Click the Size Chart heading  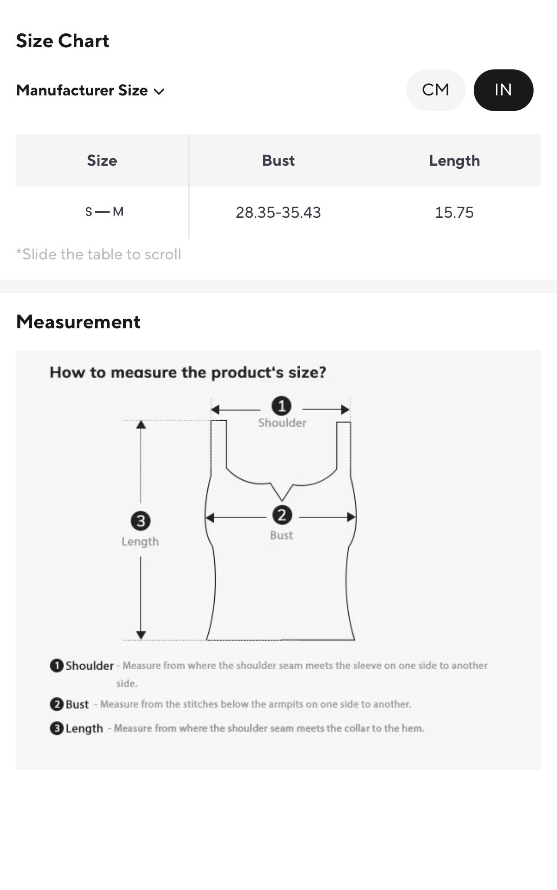point(62,41)
